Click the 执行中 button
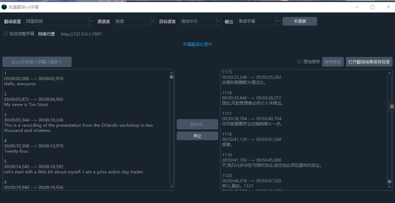 pos(197,124)
